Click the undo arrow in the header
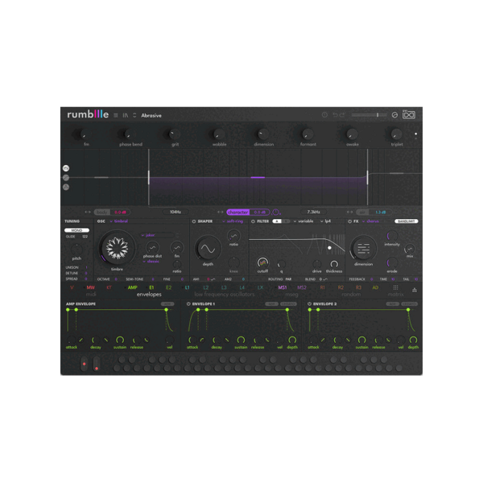483x483 pixels. [335, 115]
